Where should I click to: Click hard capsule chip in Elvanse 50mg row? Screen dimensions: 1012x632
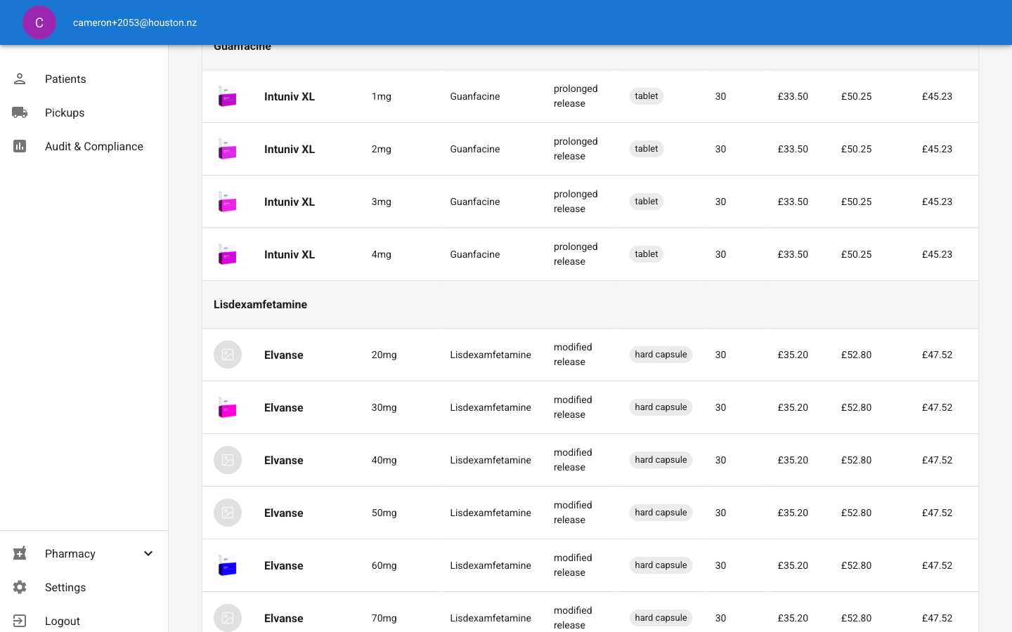tap(661, 513)
